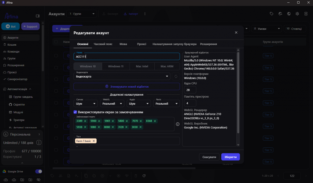
Task: Click the refresh icon in bottom toolbar
Action: pos(144,176)
